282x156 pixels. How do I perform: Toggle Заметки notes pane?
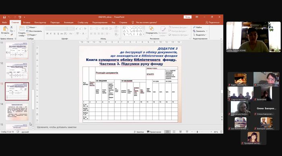[x=139, y=132]
